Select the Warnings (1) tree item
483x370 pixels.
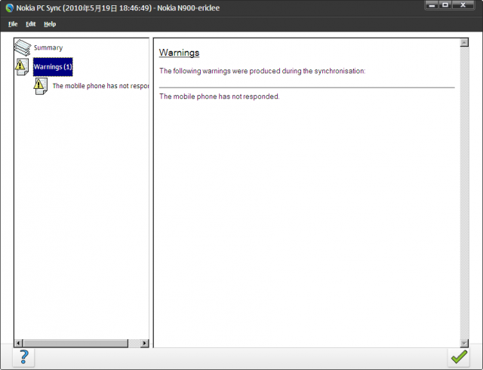[53, 67]
